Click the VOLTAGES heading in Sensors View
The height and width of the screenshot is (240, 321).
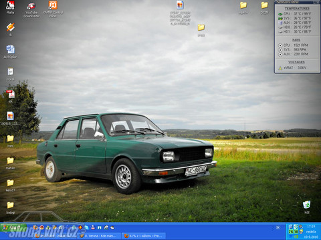click(x=296, y=62)
